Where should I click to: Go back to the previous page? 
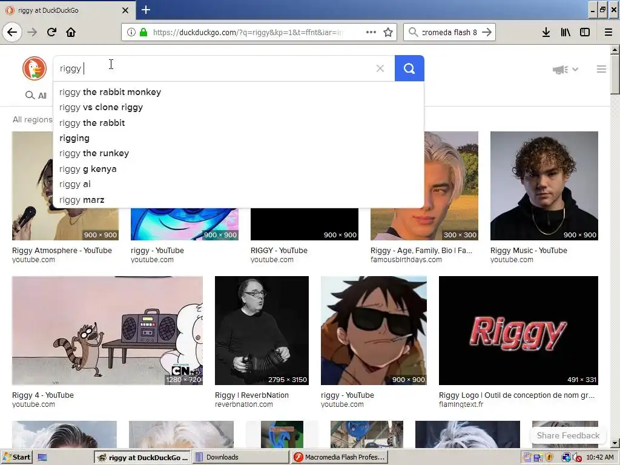click(12, 32)
